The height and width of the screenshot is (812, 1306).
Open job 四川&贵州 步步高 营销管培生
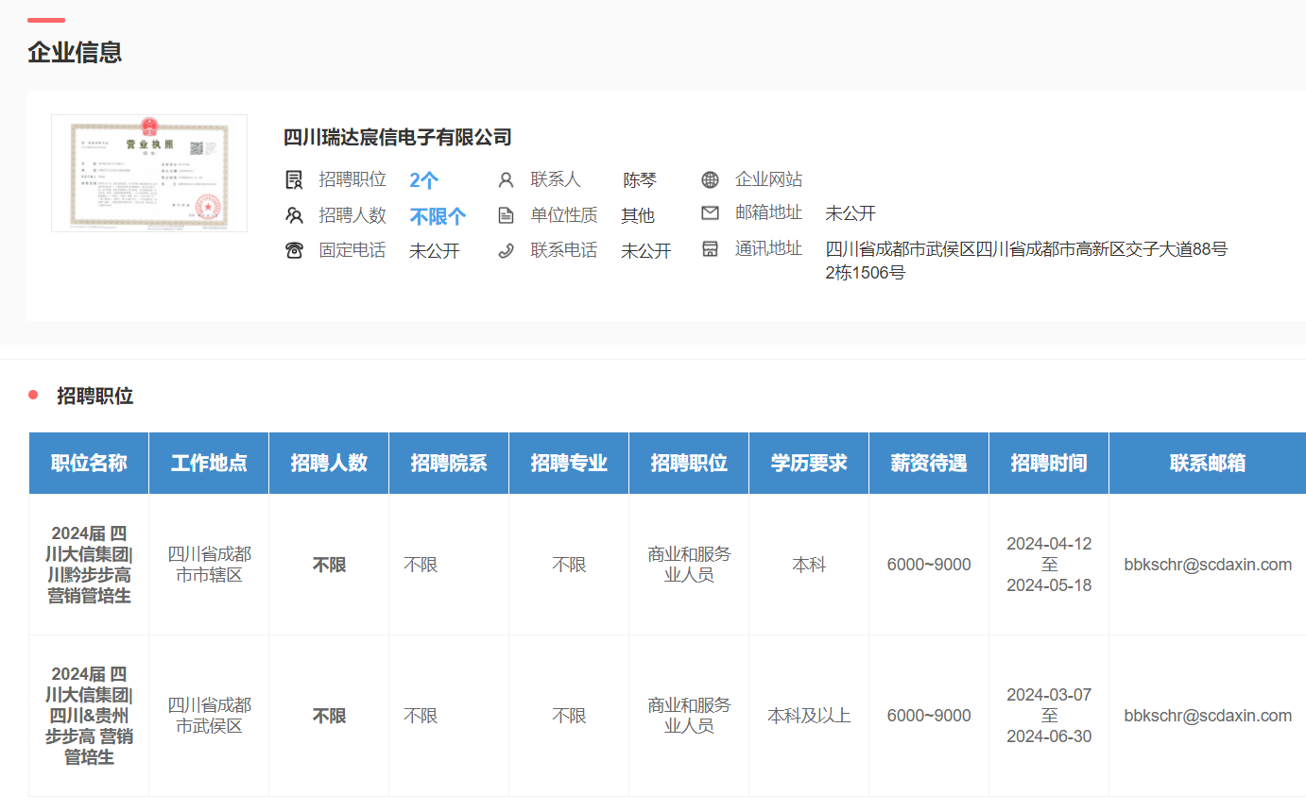[89, 716]
